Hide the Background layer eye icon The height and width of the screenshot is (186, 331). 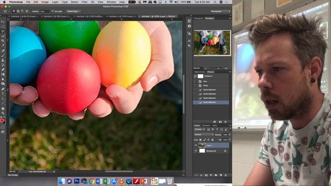click(195, 151)
